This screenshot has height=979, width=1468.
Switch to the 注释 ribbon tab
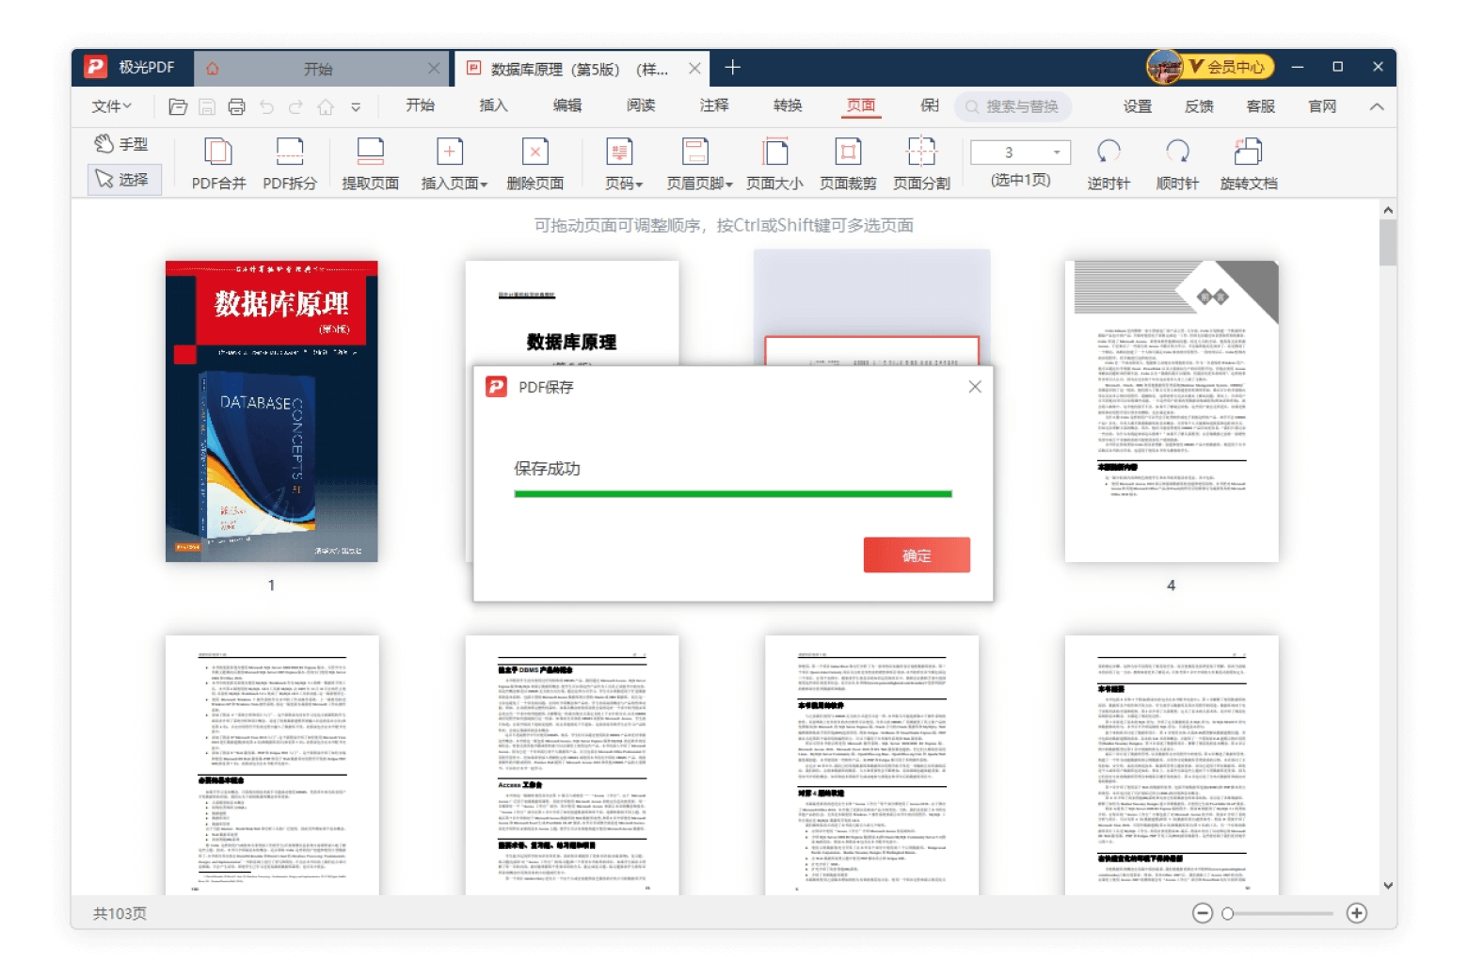(x=713, y=105)
